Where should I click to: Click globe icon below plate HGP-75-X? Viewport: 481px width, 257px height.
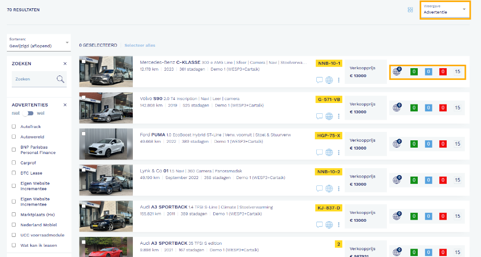329,153
